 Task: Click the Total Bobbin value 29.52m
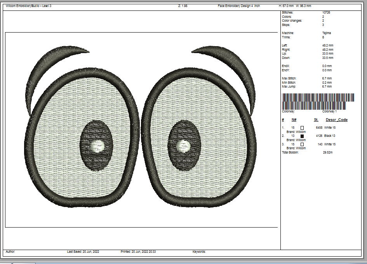[328, 152]
